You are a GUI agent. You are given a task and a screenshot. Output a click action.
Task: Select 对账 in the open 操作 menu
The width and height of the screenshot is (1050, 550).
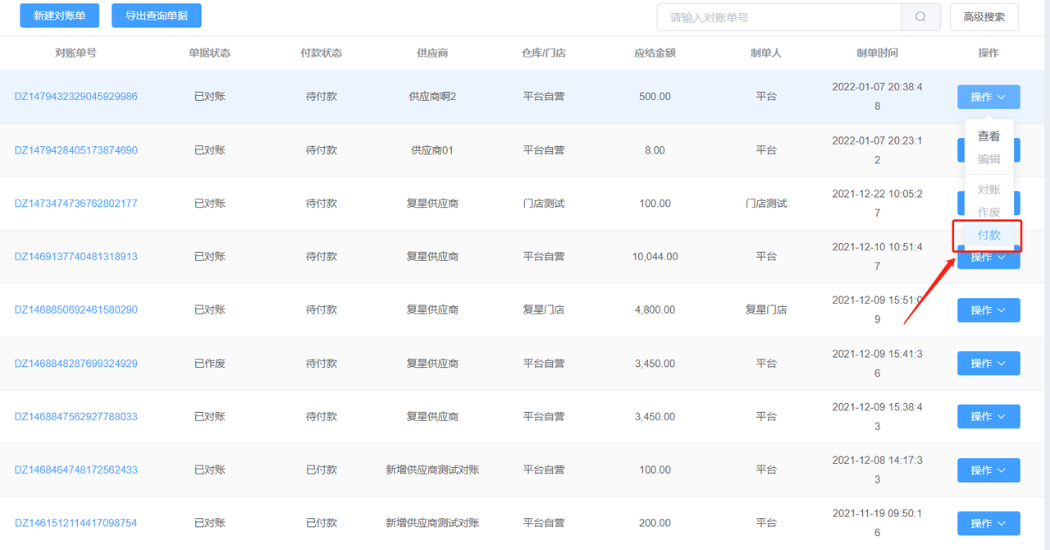[x=988, y=190]
